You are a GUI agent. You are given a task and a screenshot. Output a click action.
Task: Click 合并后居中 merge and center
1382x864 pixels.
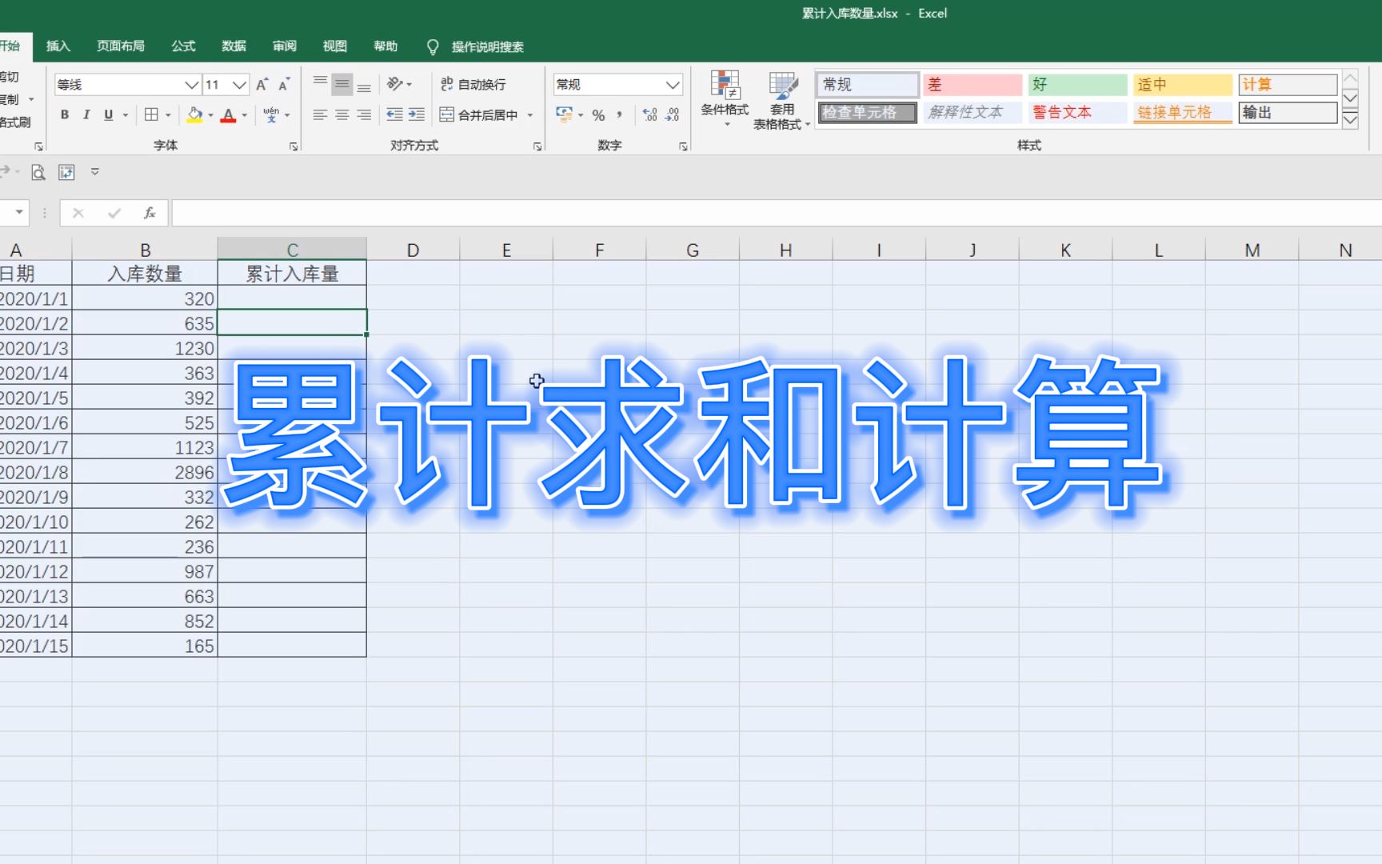(478, 115)
